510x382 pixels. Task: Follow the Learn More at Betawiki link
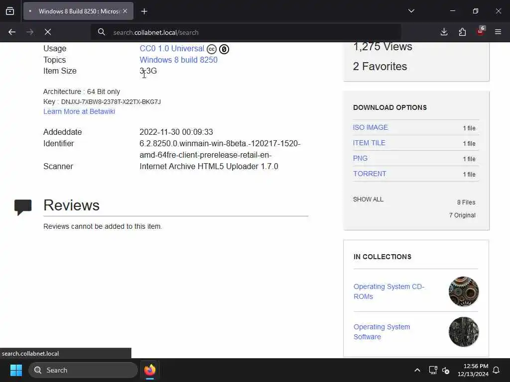pyautogui.click(x=79, y=111)
